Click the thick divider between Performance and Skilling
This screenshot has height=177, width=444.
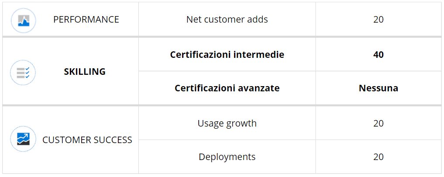tap(222, 37)
